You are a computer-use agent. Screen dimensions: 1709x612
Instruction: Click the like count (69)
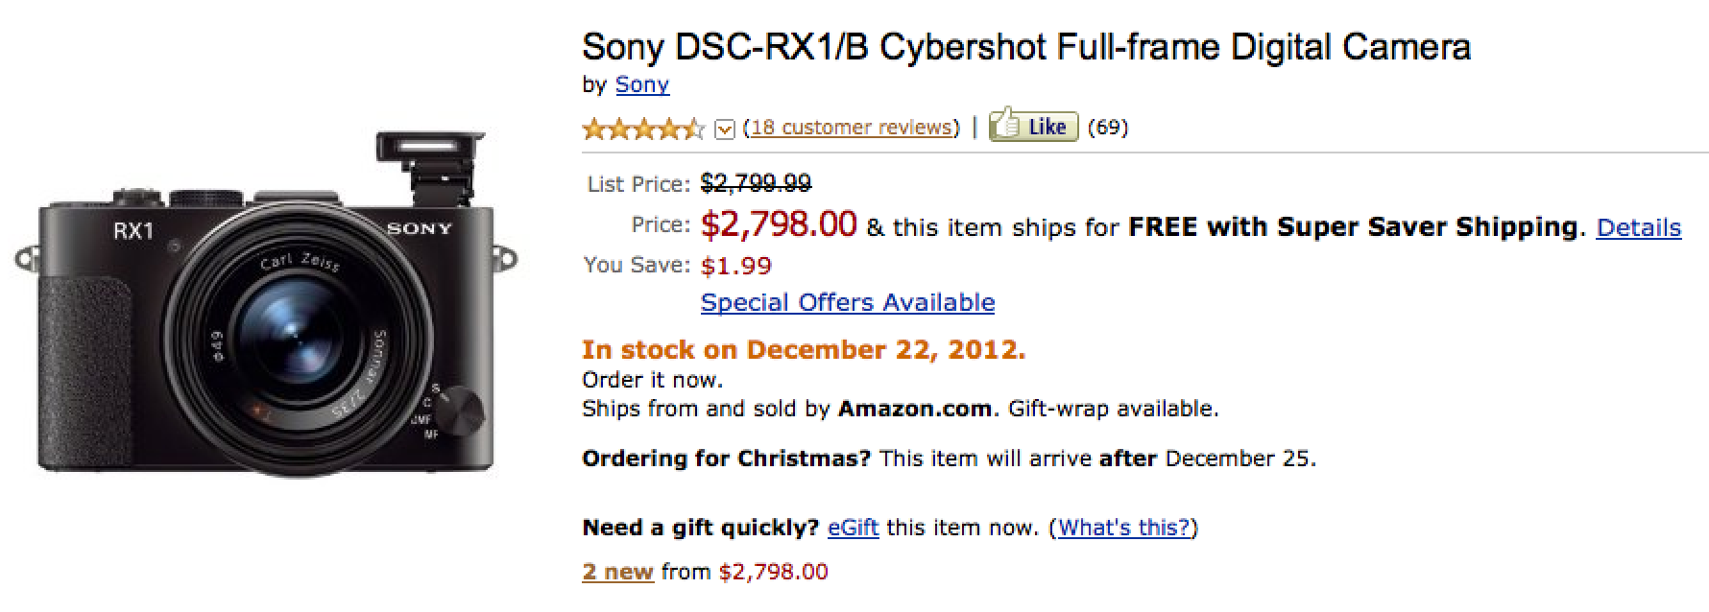(x=1108, y=128)
